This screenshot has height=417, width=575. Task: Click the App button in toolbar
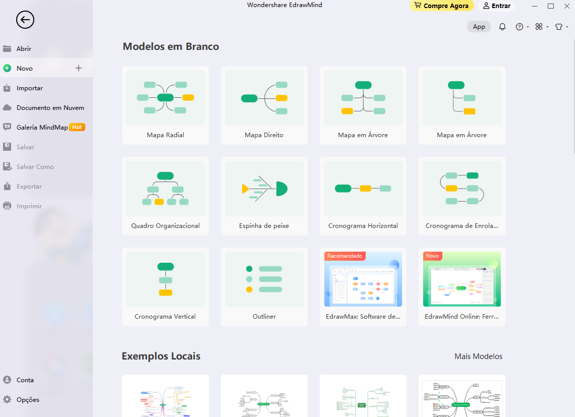[x=479, y=27]
